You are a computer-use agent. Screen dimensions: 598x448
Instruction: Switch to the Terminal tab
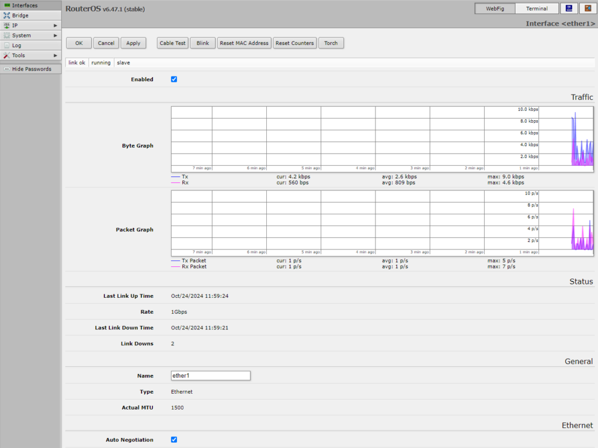point(537,9)
